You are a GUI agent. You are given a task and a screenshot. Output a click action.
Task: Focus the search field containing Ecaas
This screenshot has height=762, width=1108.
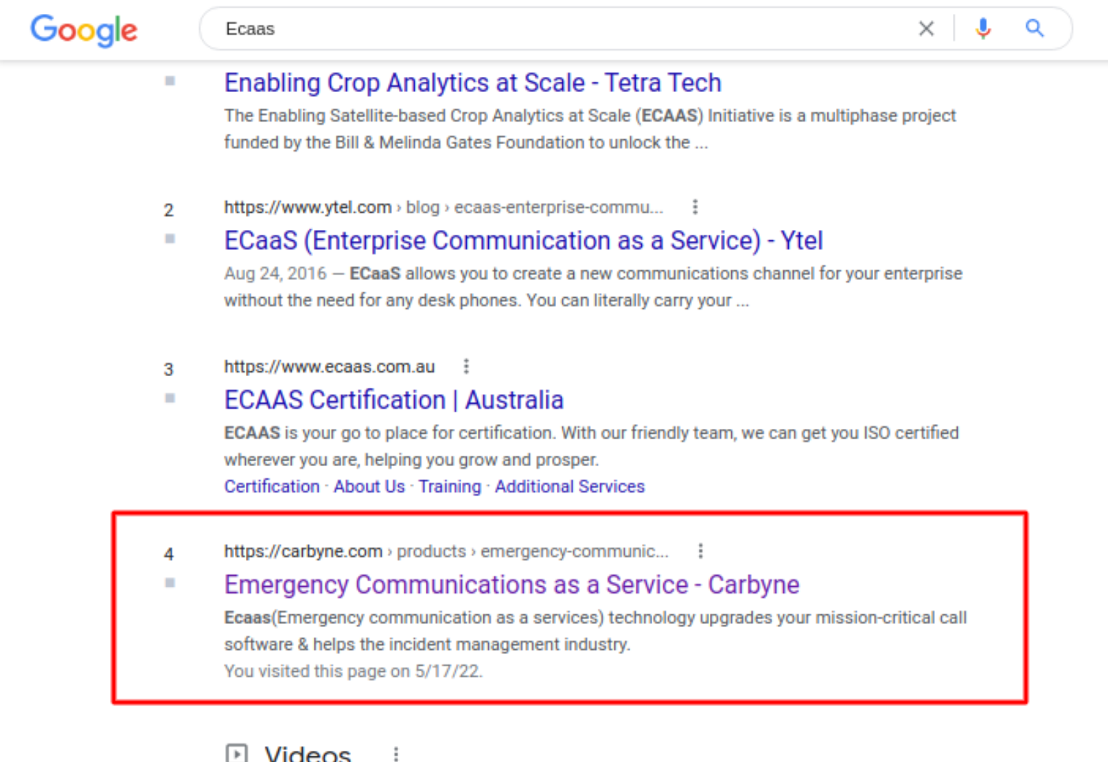click(x=554, y=28)
